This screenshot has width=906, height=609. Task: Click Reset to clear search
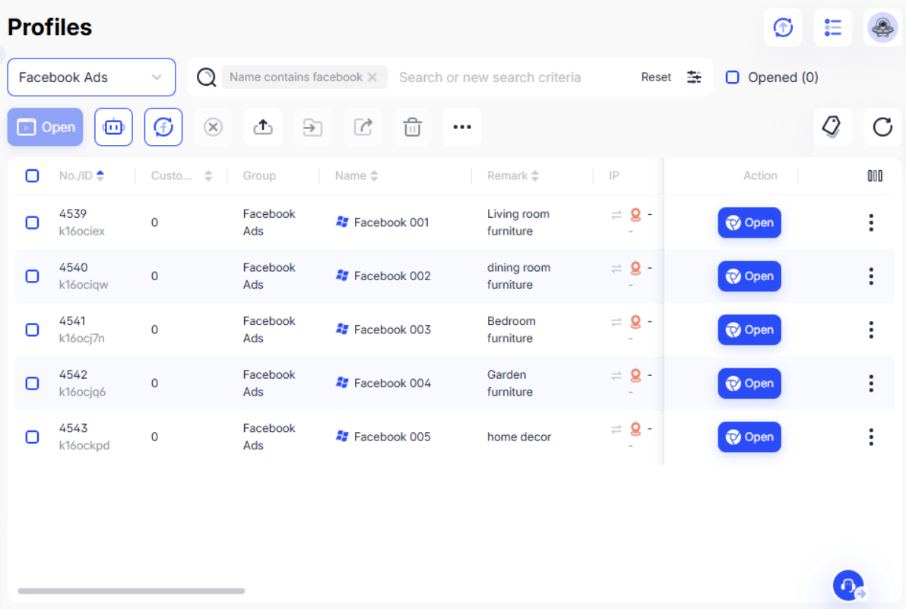(x=656, y=77)
